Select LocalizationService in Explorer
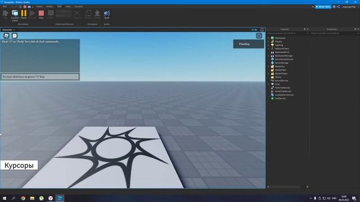360x202 pixels. (x=284, y=95)
